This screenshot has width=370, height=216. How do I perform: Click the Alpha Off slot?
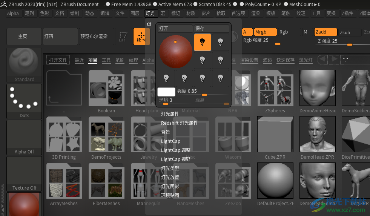pos(24,138)
